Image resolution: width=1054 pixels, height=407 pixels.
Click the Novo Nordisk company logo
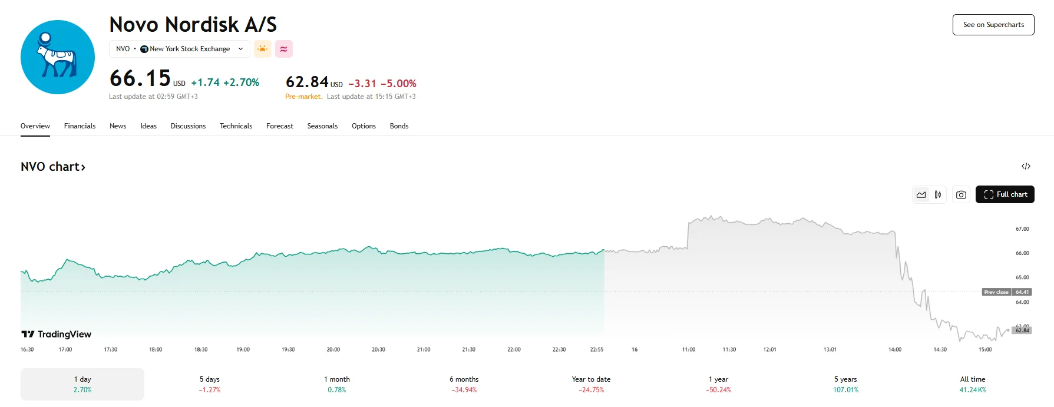(x=58, y=57)
